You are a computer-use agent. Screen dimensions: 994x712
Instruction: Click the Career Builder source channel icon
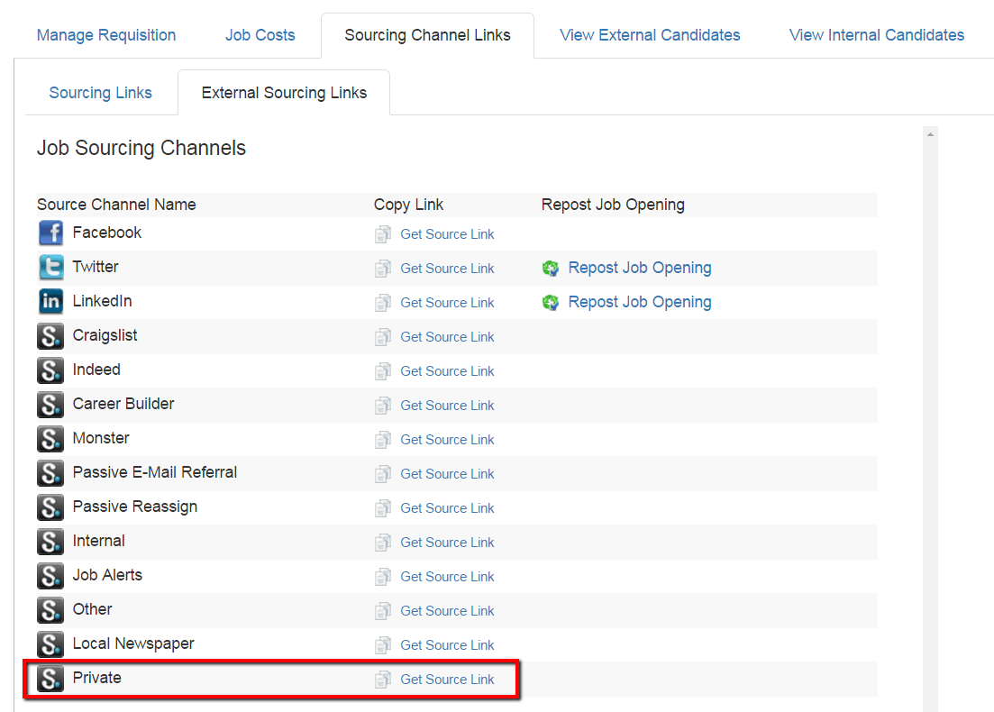pos(50,405)
